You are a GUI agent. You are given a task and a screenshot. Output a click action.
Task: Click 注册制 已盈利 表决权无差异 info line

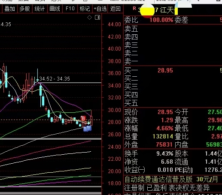point(167,188)
